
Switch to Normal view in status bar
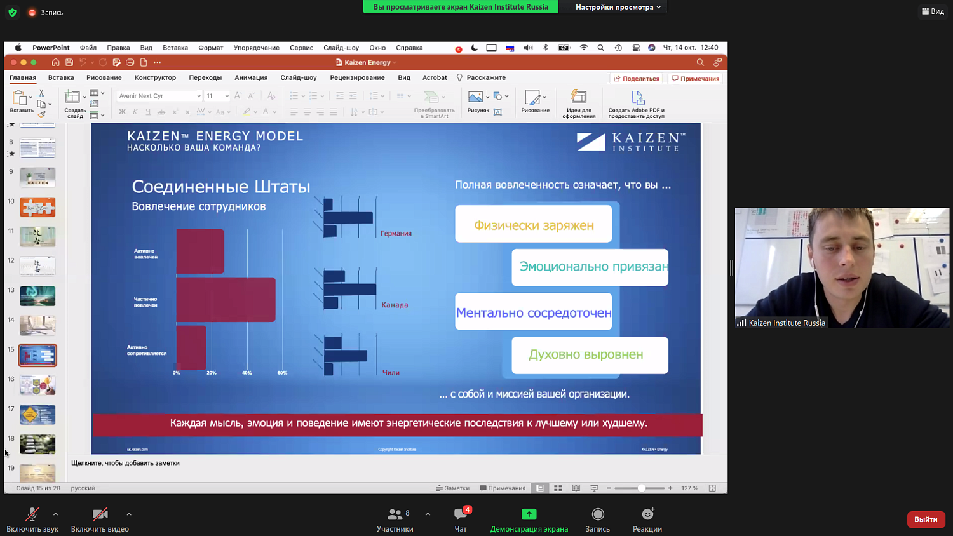click(x=540, y=488)
